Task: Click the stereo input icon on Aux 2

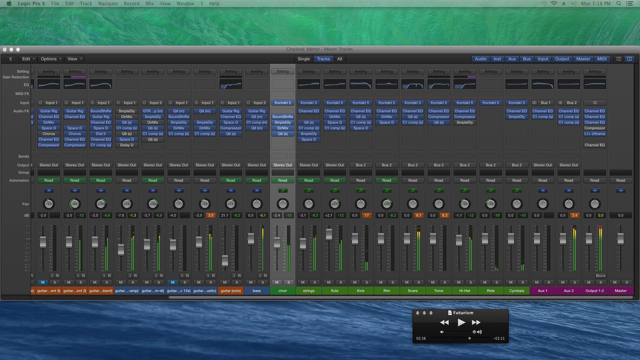Action: click(x=560, y=103)
